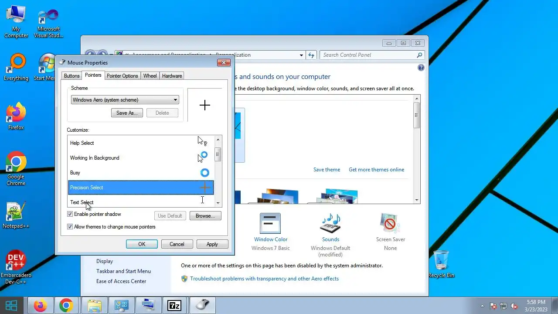Select the Pointers tab
Viewport: 558px width, 314px height.
coord(93,75)
